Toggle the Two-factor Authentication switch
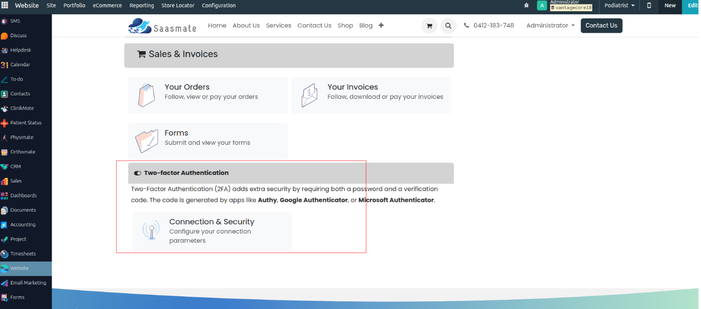Image resolution: width=701 pixels, height=309 pixels. tap(137, 173)
